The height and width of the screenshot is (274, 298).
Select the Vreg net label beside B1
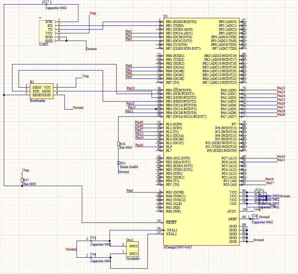85,76
